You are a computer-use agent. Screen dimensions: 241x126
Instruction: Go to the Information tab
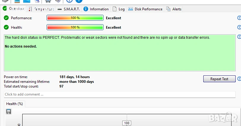(96, 9)
